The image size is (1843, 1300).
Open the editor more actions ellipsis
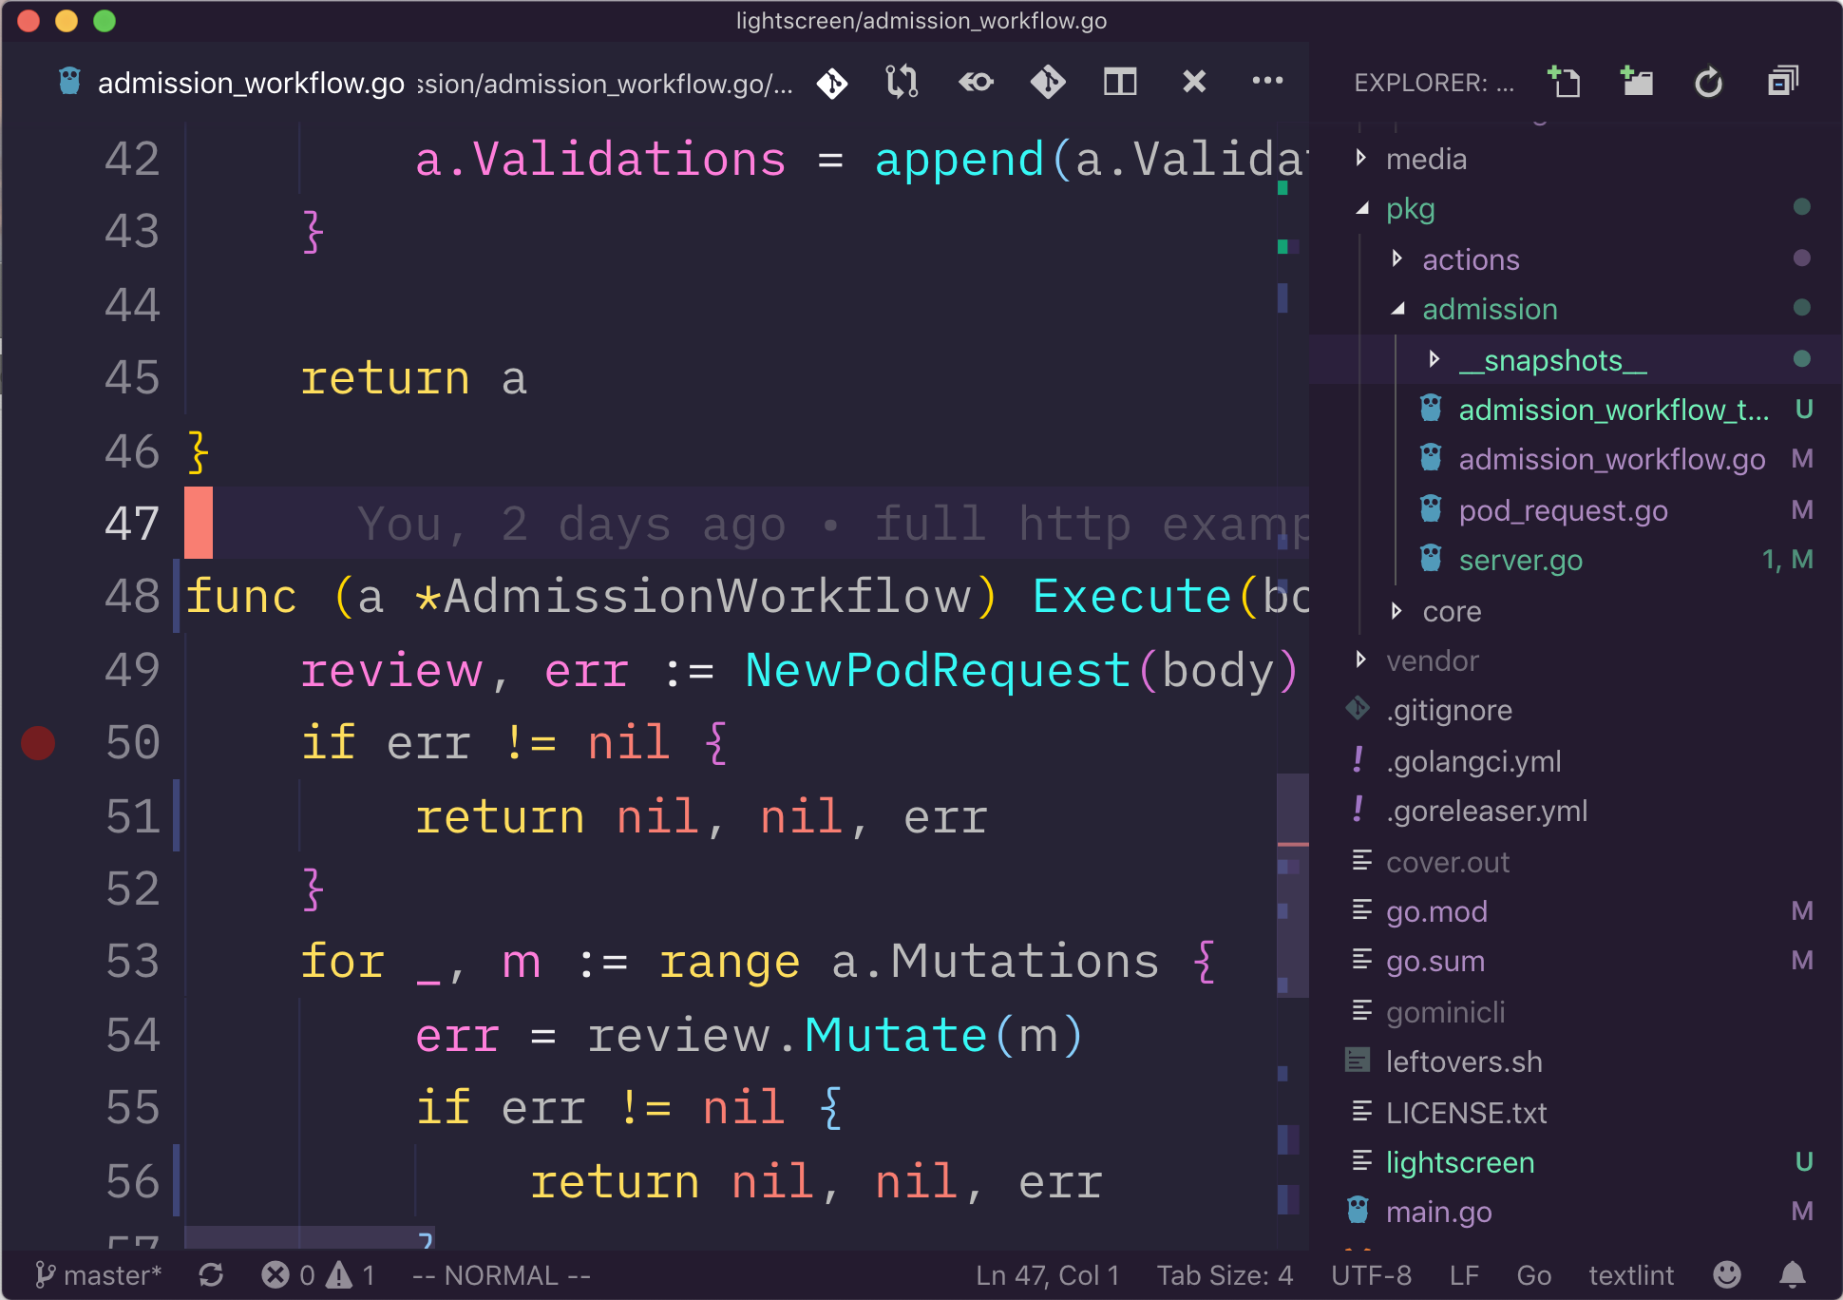click(1266, 83)
